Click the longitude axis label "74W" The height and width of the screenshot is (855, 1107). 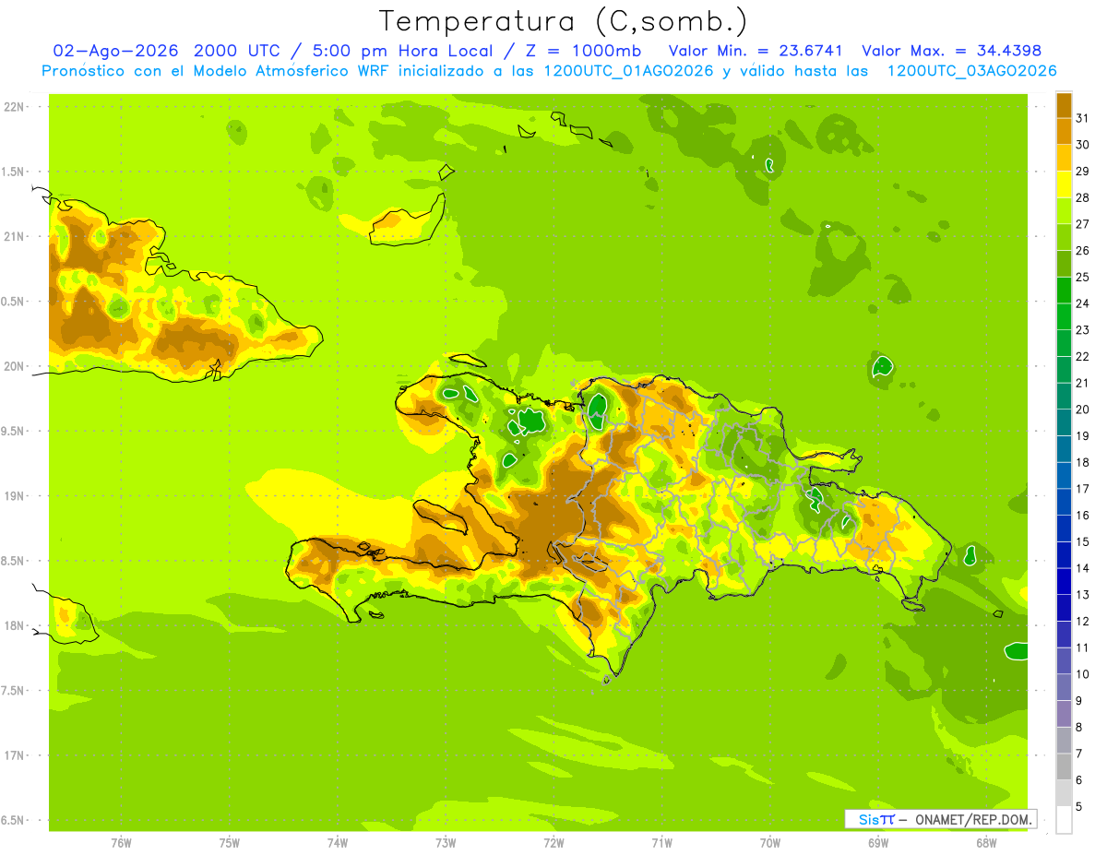pos(338,842)
